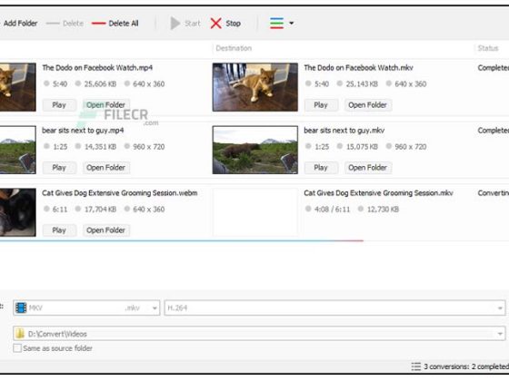Play Cat Gives Dog Extensive Grooming Session.webm
This screenshot has height=381, width=509.
click(x=59, y=230)
